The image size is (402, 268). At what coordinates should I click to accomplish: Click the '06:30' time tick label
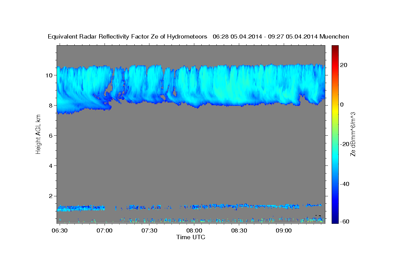pyautogui.click(x=59, y=230)
